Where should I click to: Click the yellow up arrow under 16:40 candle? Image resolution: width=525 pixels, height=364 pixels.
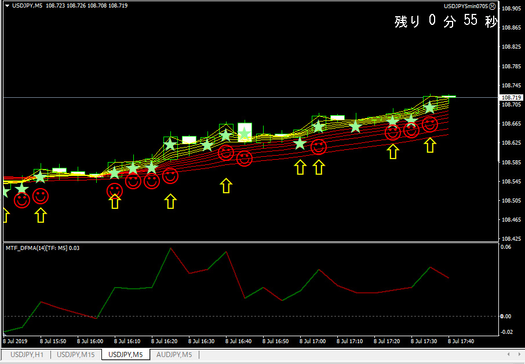click(226, 186)
